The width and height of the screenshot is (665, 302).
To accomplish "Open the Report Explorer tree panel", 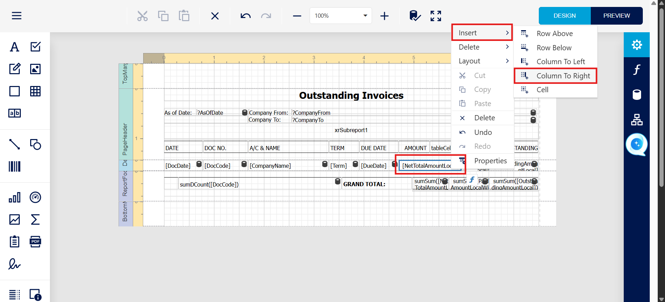I will 637,120.
